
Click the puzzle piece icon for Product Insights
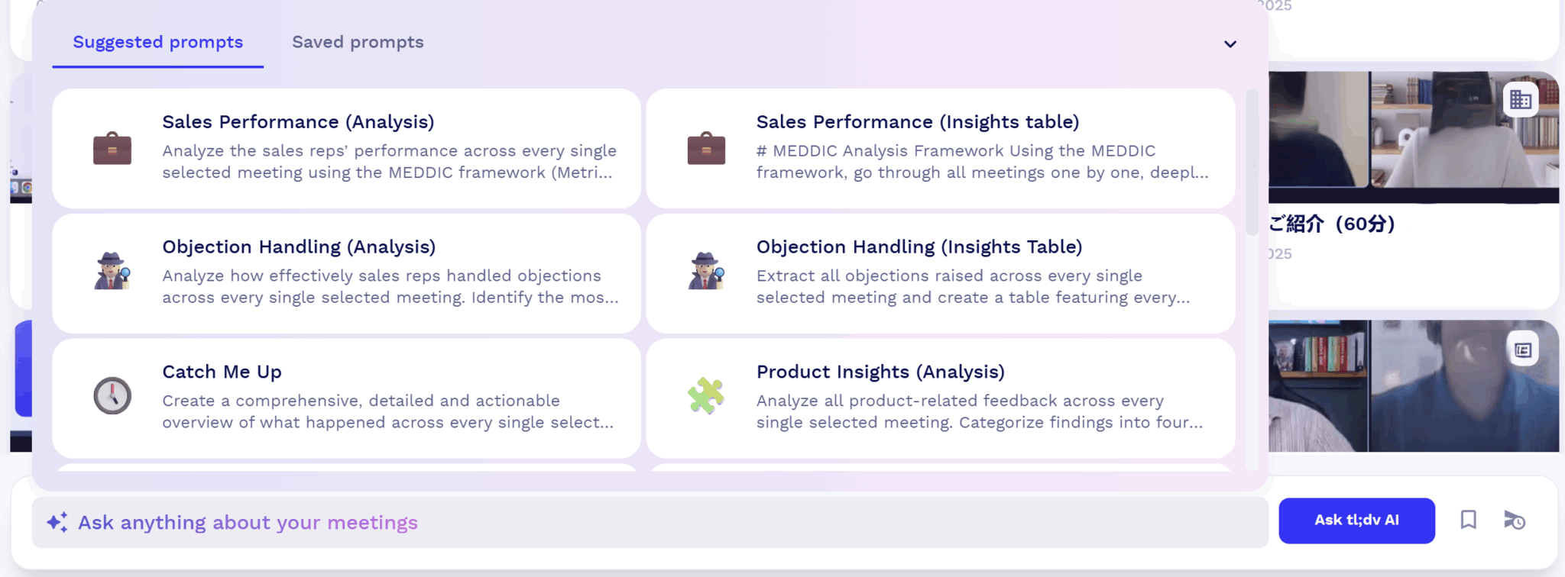(x=706, y=396)
